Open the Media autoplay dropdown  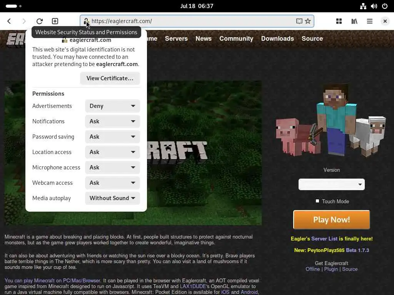click(x=112, y=198)
